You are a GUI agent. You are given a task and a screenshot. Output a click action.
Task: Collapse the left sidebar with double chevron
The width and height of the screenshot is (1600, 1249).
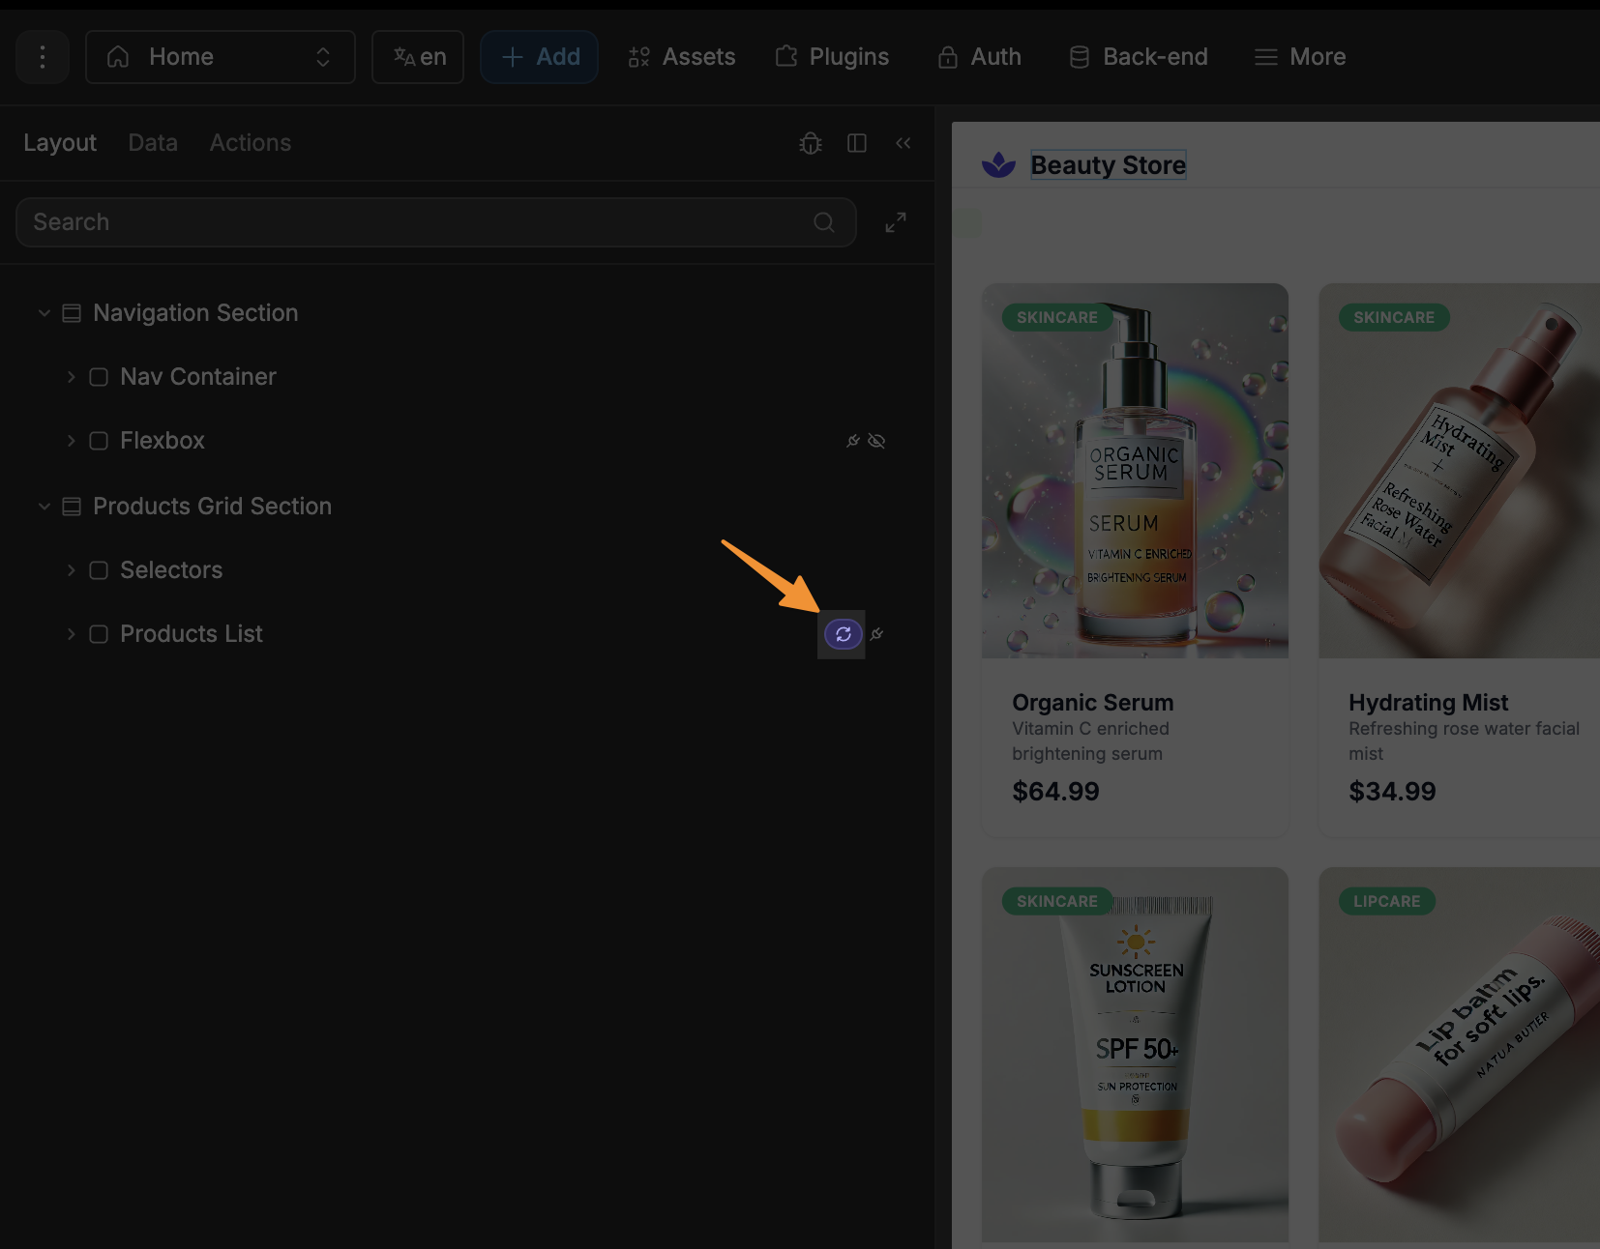pyautogui.click(x=904, y=143)
